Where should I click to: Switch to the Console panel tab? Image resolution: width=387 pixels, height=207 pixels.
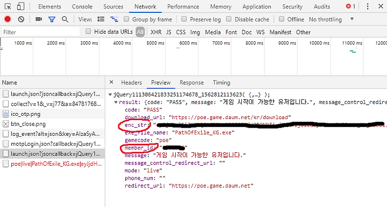[82, 6]
